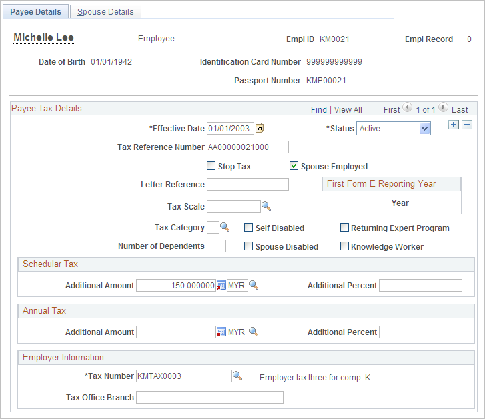The image size is (485, 419).
Task: Click the Number of Dependents field
Action: point(216,246)
